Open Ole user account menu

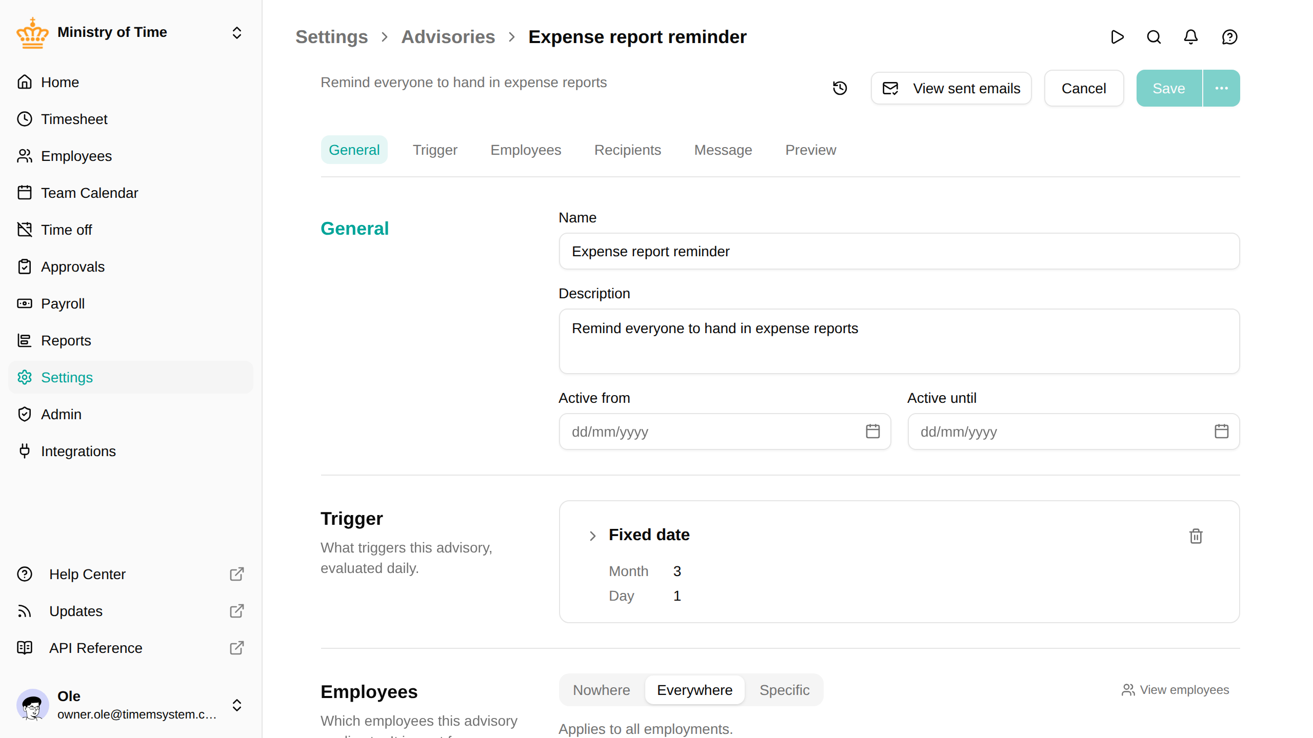coord(131,705)
